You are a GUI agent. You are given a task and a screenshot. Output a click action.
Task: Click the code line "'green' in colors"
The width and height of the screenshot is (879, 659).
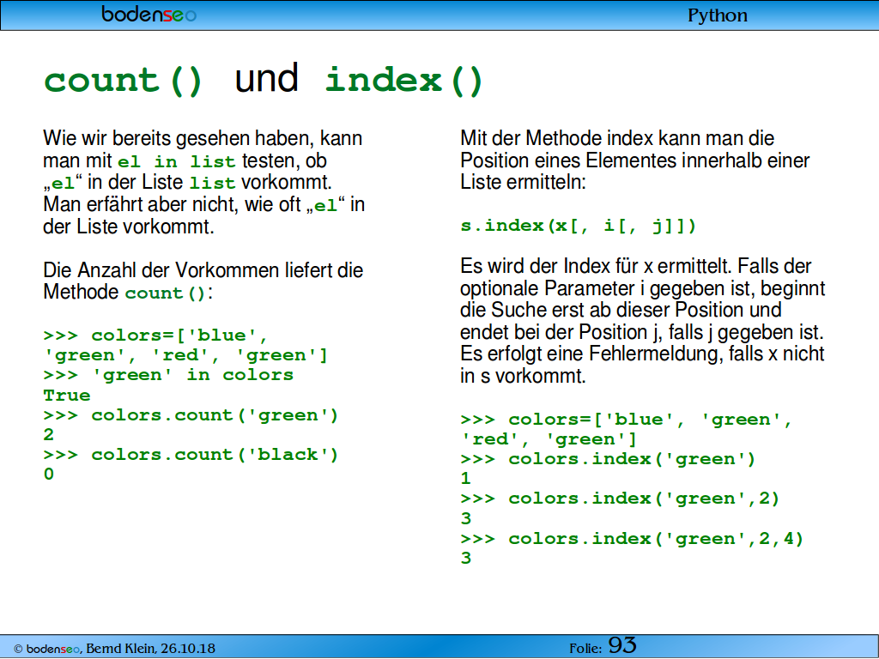click(x=192, y=375)
